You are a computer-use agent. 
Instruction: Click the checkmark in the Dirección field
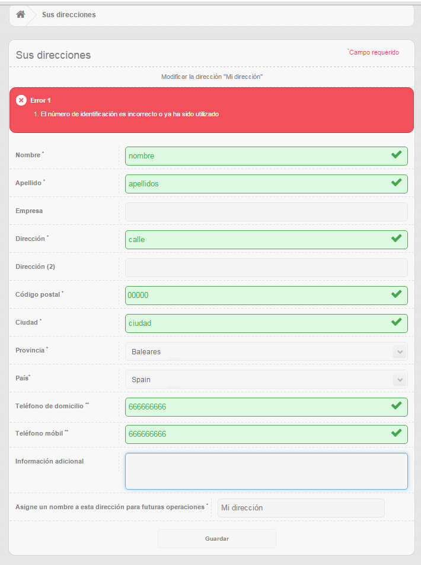click(396, 239)
